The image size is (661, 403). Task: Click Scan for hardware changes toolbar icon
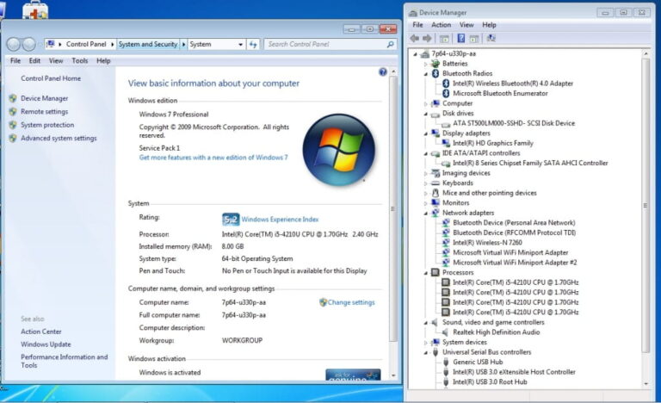[490, 39]
